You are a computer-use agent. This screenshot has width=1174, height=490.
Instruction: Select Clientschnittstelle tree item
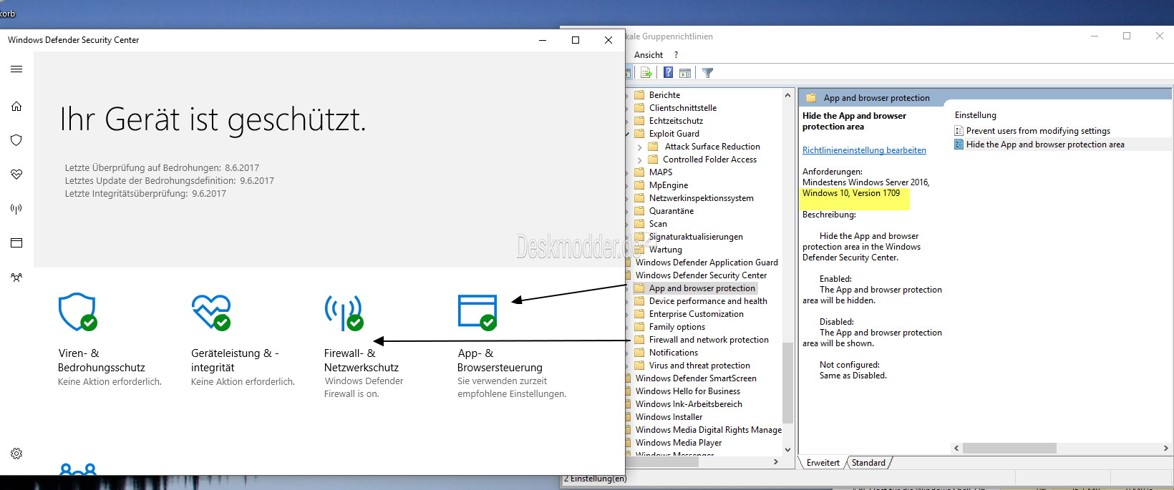682,108
